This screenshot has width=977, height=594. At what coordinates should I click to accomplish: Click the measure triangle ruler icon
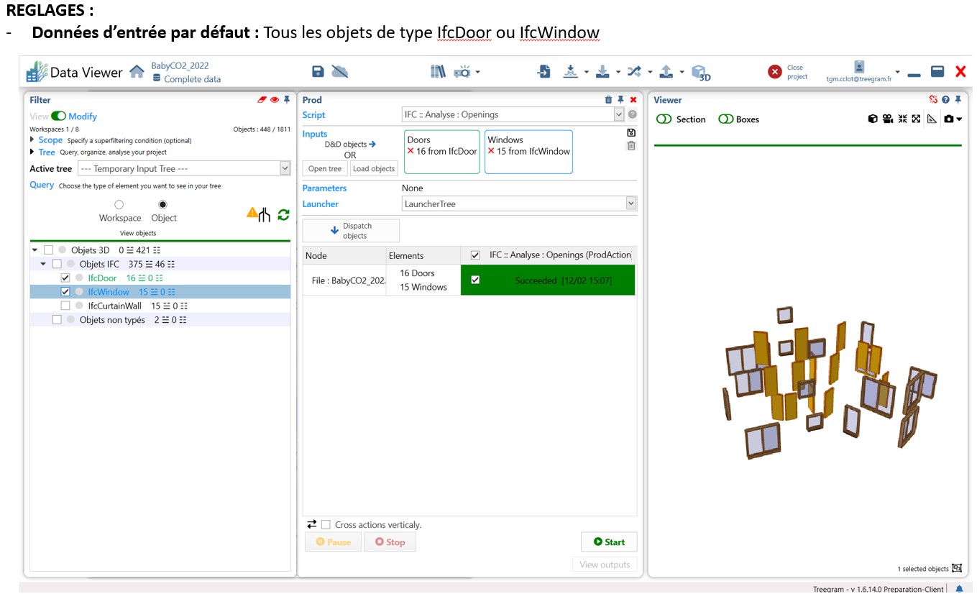pos(932,119)
